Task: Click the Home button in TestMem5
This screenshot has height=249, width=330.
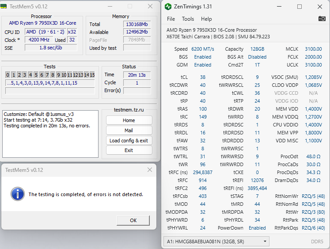Action: point(129,120)
